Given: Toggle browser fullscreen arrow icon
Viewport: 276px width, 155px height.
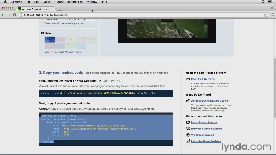Looking at the screenshot, I should (273, 7).
